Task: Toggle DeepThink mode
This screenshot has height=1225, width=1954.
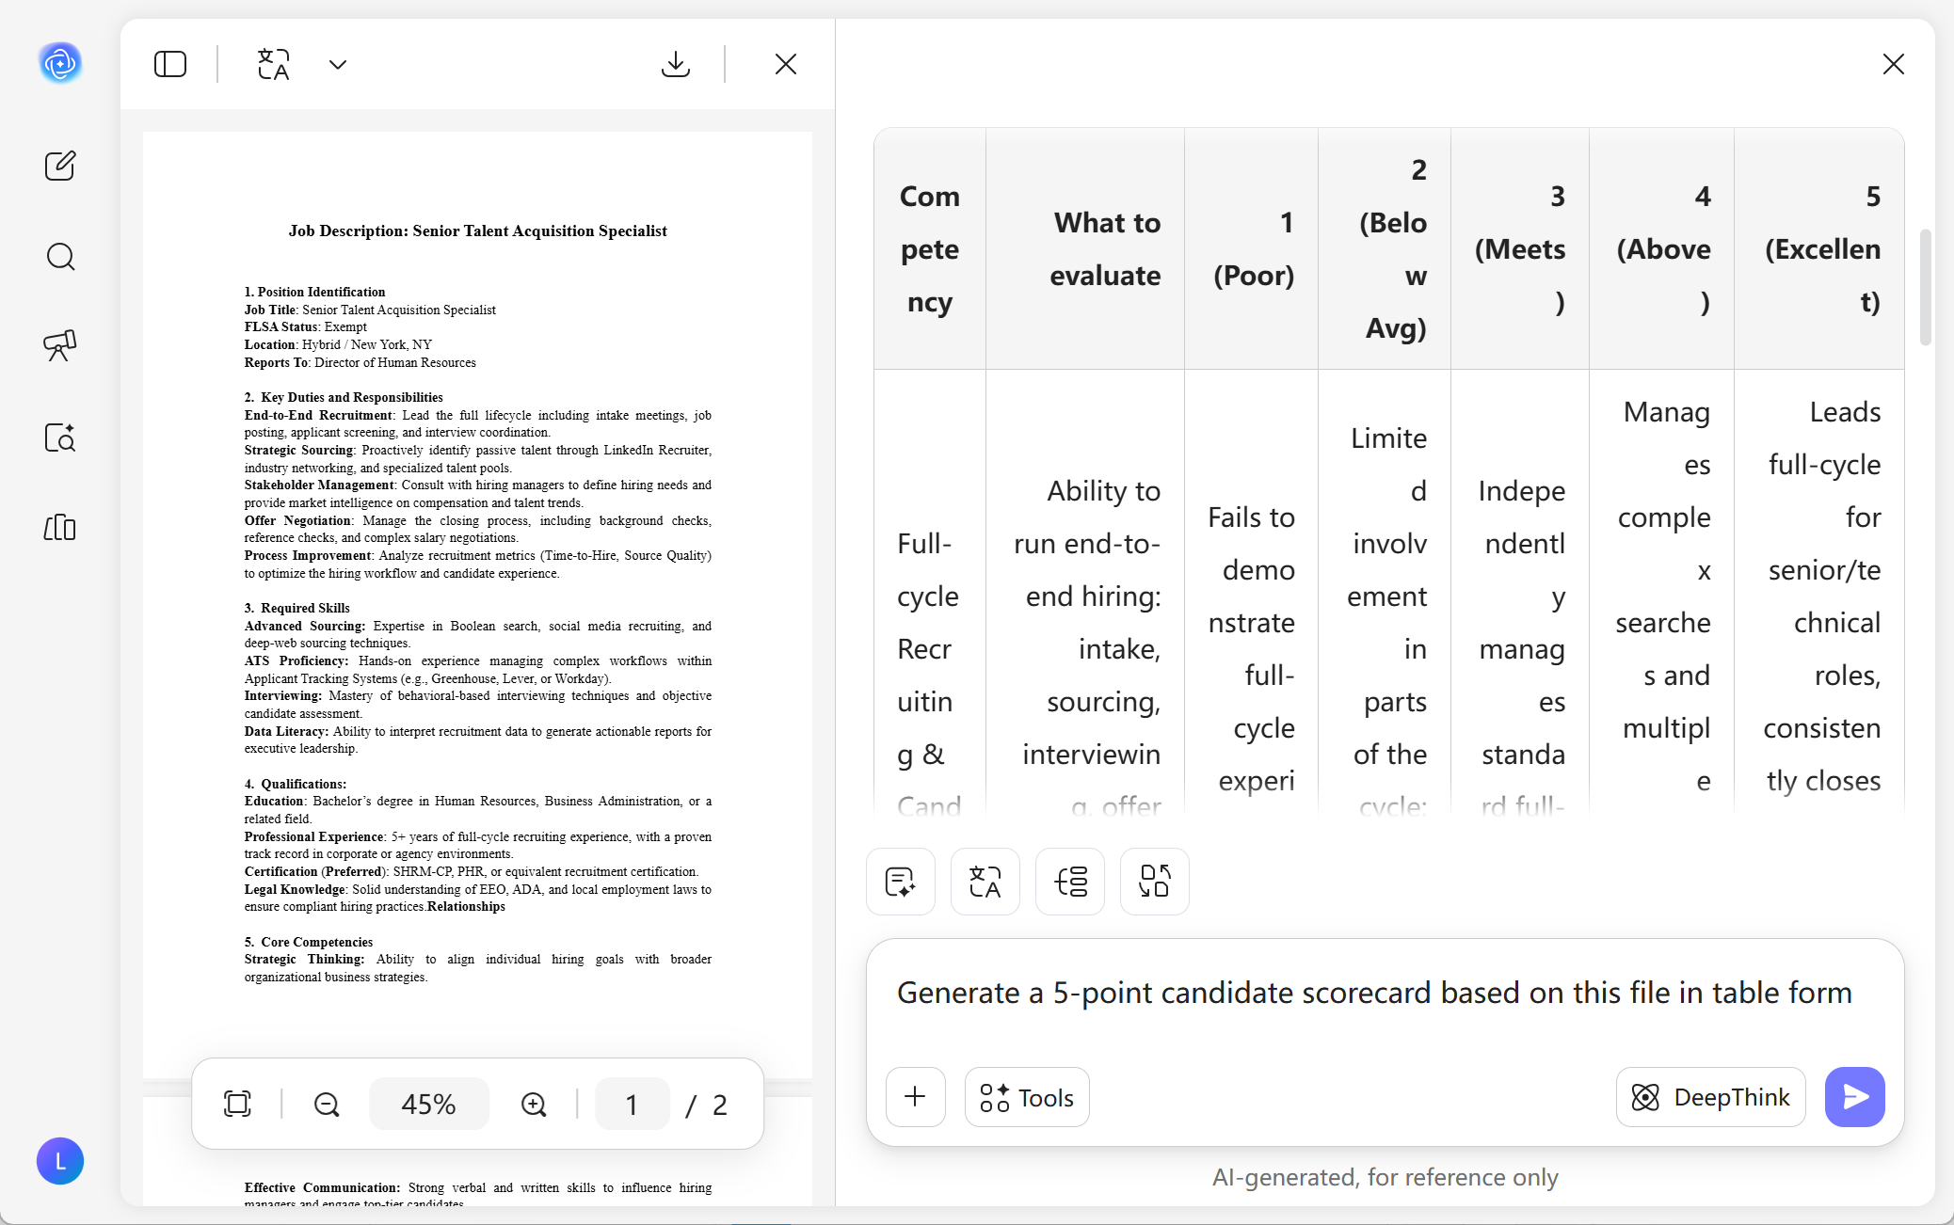Action: pyautogui.click(x=1710, y=1097)
